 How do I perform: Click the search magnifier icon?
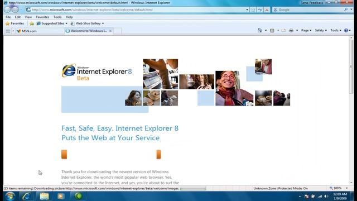pos(346,9)
